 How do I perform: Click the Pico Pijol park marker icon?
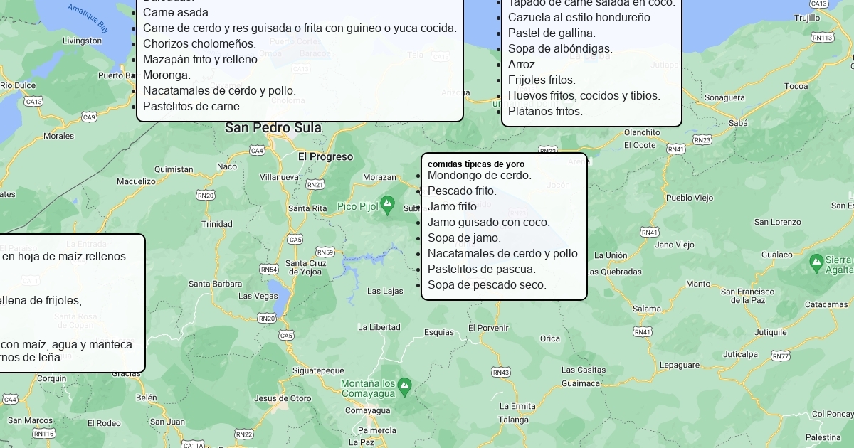(387, 205)
